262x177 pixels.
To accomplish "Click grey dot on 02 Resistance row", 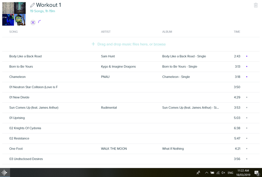I will [x=247, y=138].
